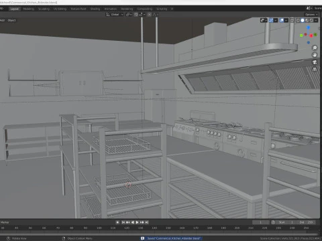Open viewport shading options dropdown

tap(316, 20)
